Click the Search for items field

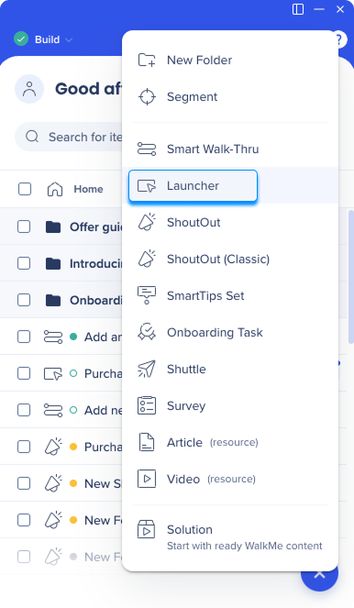pyautogui.click(x=69, y=137)
